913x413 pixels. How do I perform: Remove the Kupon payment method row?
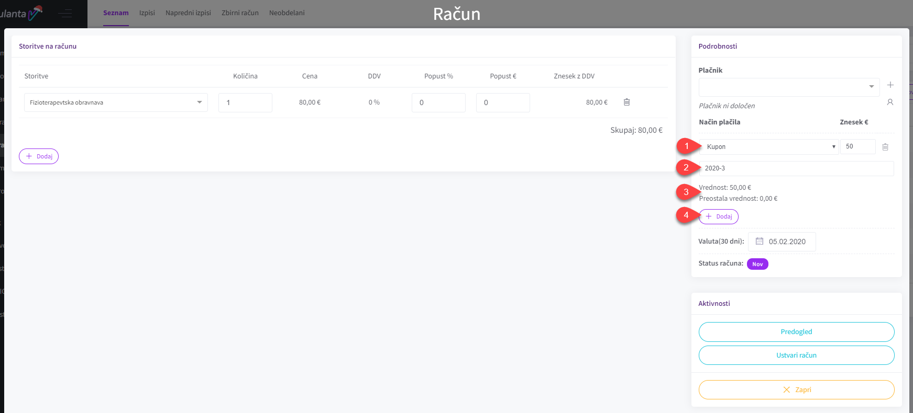885,147
